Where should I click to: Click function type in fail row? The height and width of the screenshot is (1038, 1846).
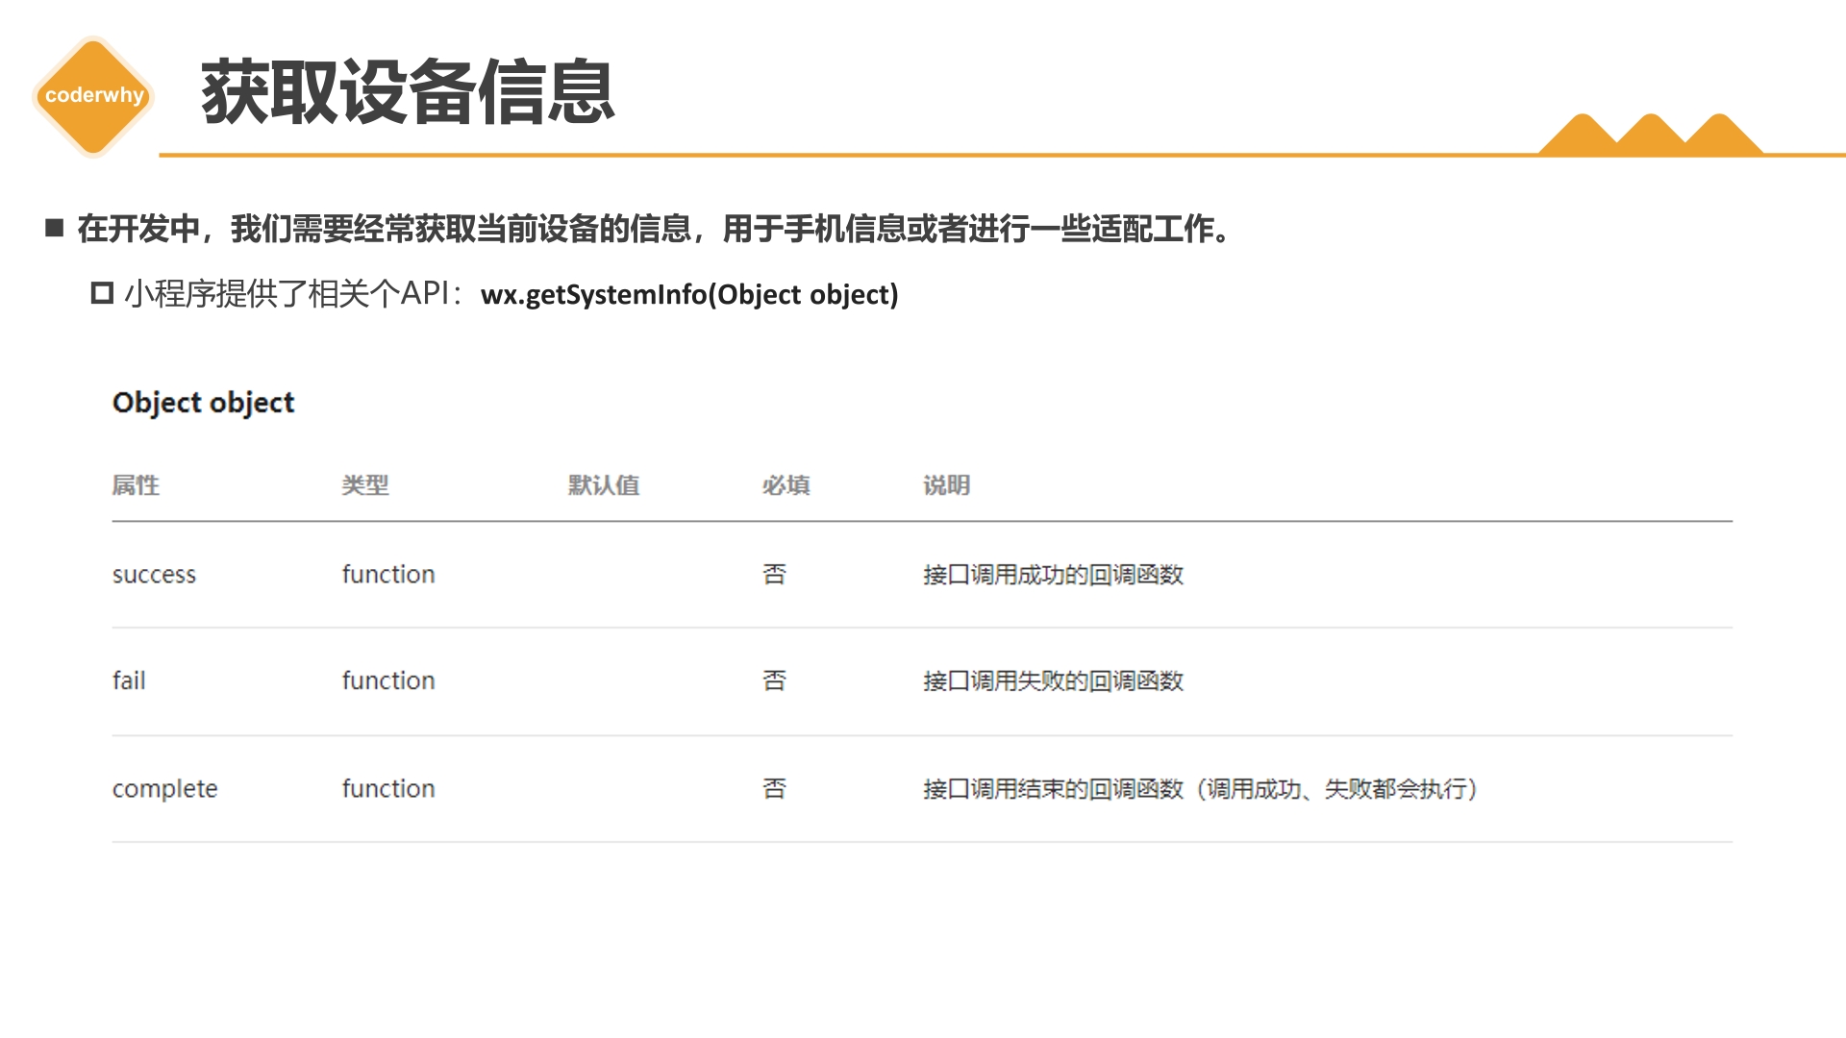click(x=388, y=680)
